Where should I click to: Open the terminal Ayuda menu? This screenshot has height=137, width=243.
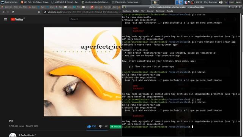click(x=170, y=11)
